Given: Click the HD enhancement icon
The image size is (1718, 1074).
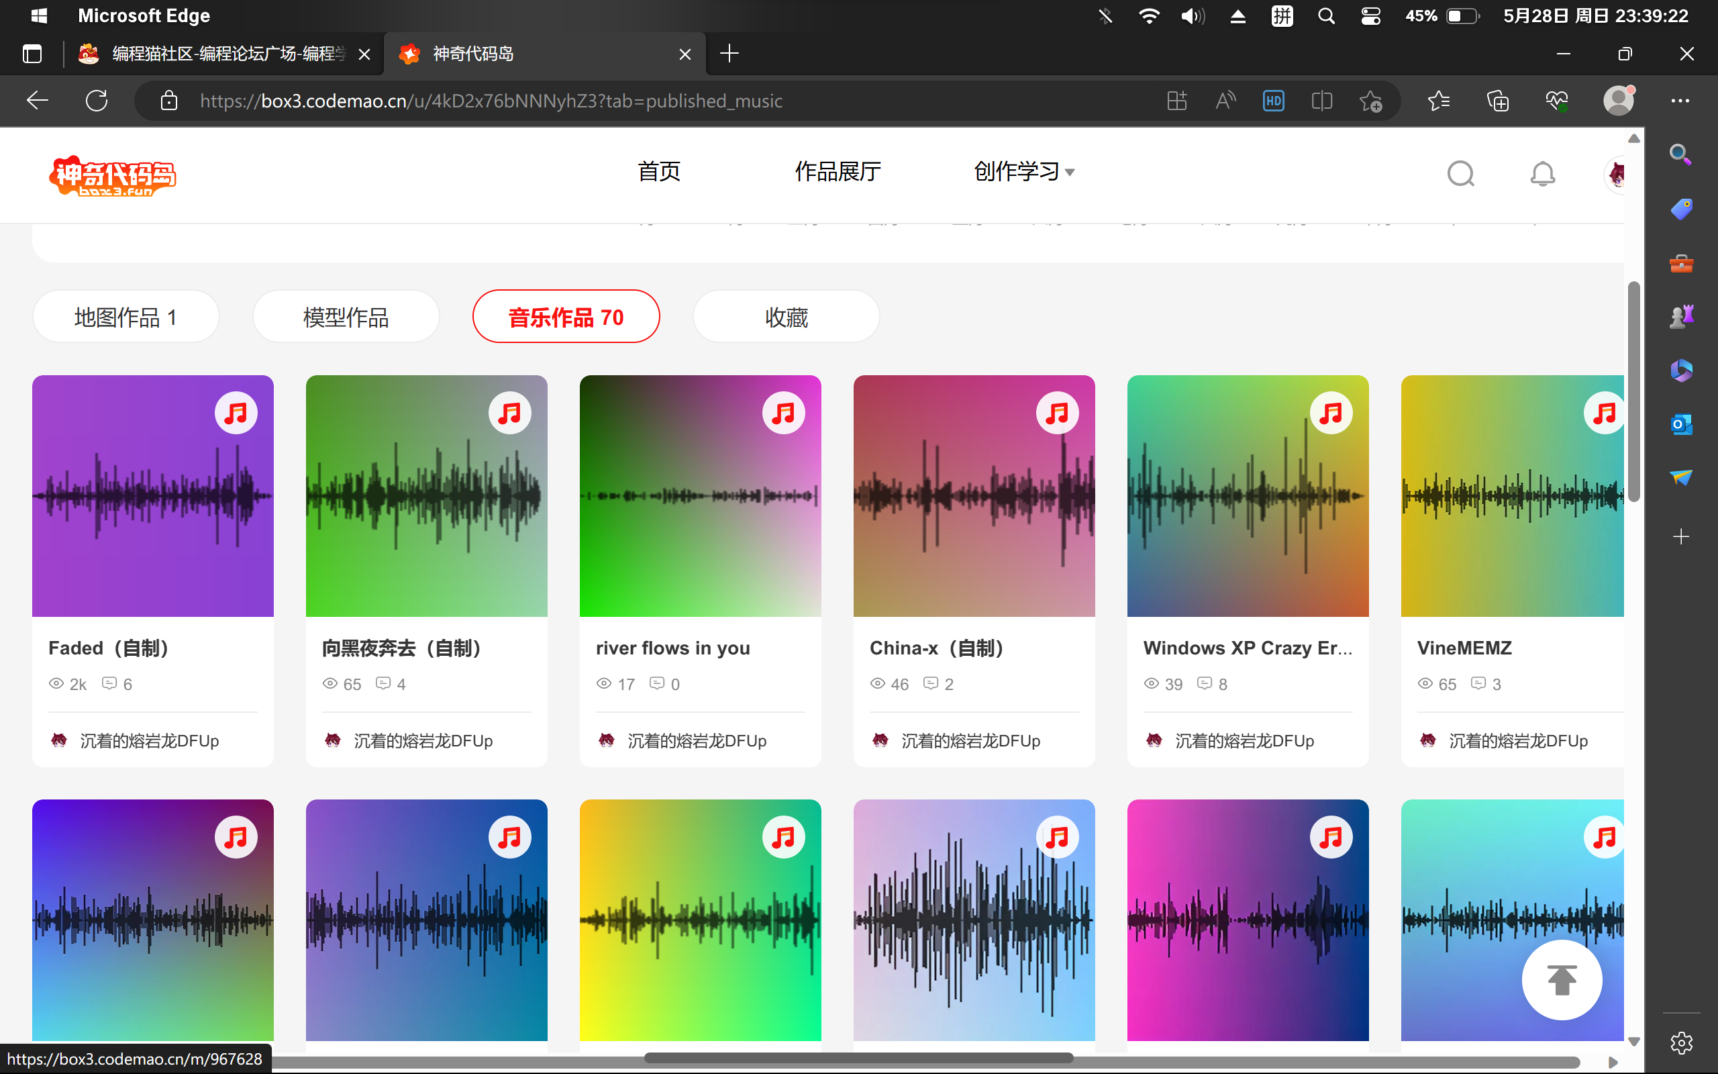Looking at the screenshot, I should click(x=1274, y=101).
